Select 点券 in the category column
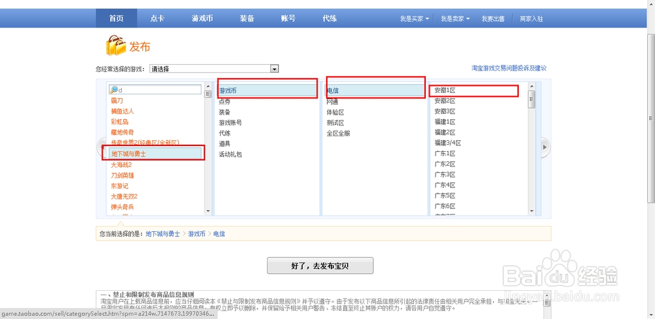655x319 pixels. [x=225, y=102]
